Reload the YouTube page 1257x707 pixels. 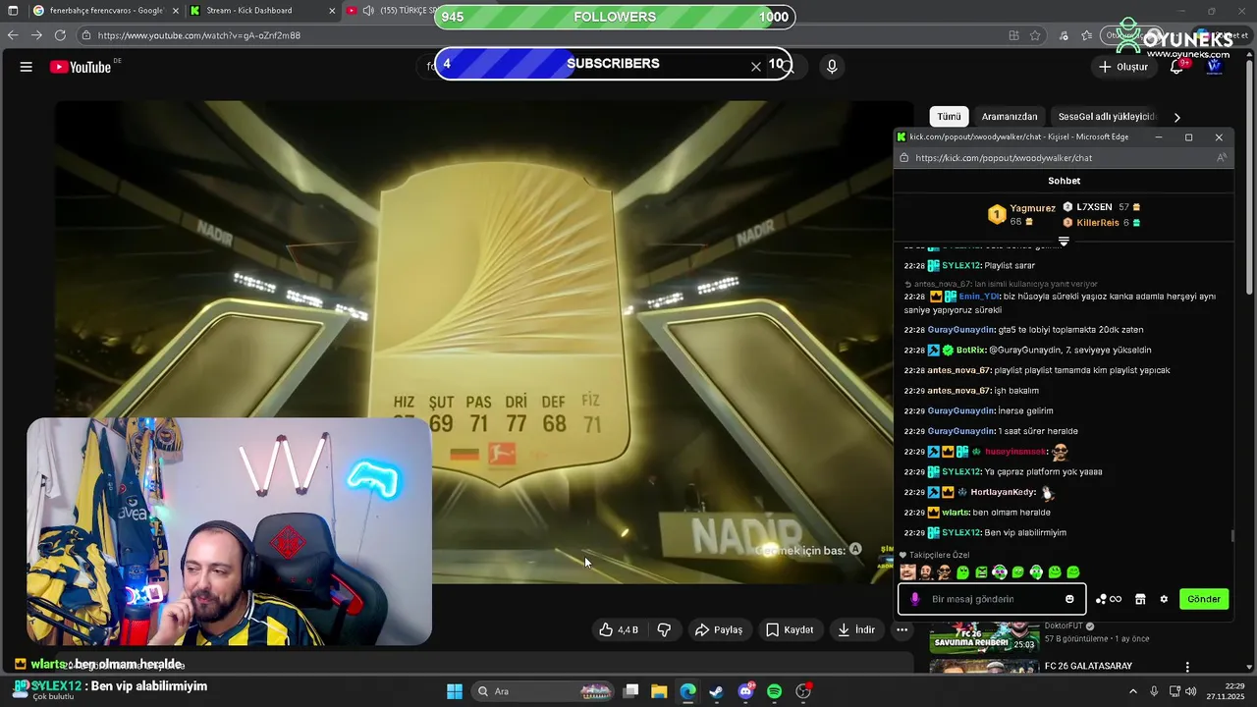point(60,35)
